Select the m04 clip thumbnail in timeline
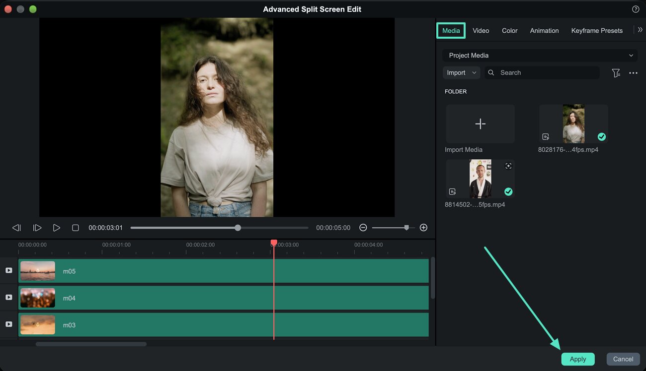This screenshot has width=646, height=371. 38,298
